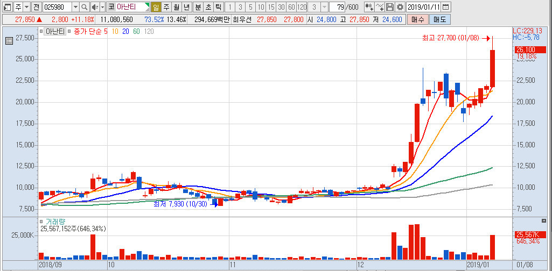Click the orange 10 moving average legend
Image resolution: width=552 pixels, height=271 pixels.
tap(115, 32)
